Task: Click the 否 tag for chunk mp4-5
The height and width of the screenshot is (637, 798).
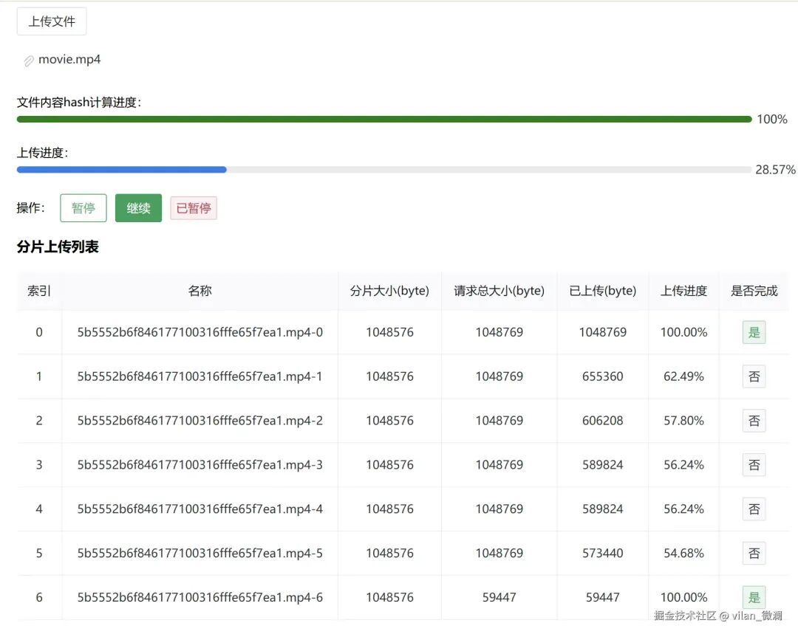Action: point(754,554)
